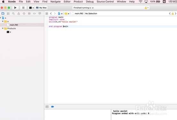Run the project with the Play button
The height and width of the screenshot is (120, 177).
pos(15,8)
